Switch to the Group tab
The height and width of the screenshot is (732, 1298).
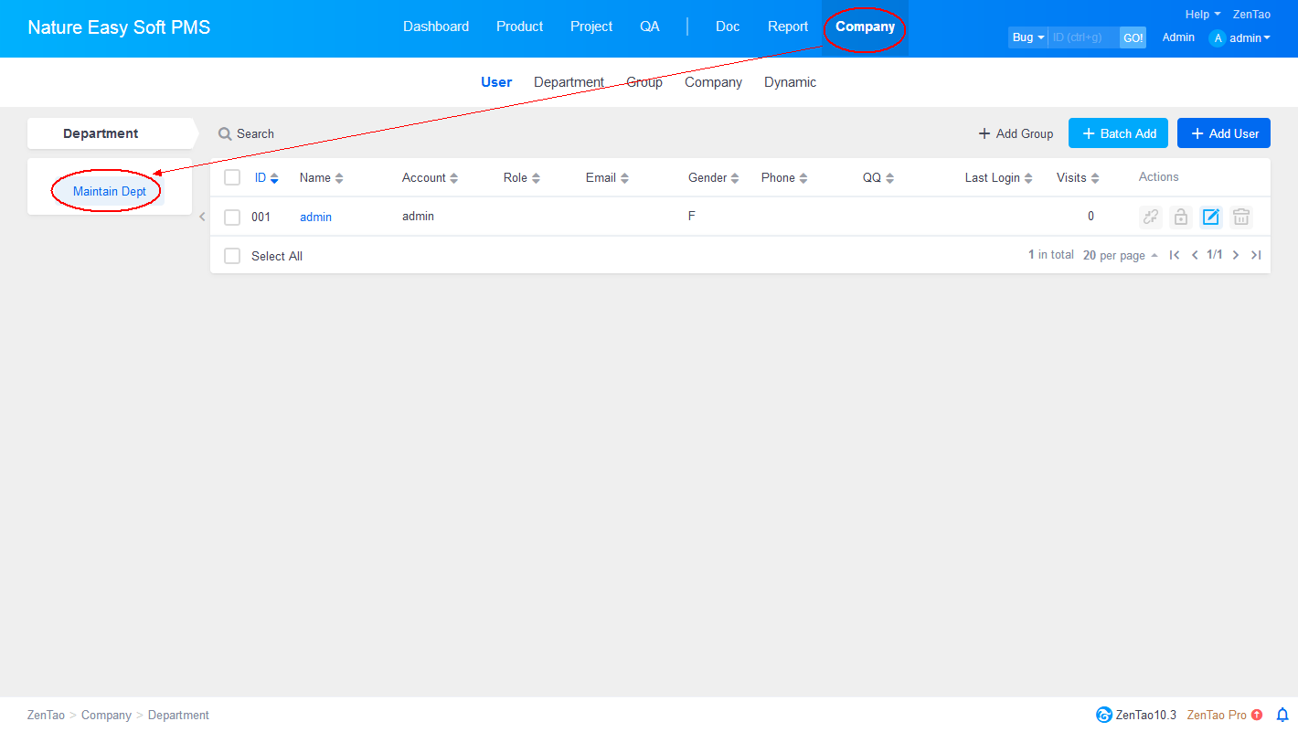point(644,82)
